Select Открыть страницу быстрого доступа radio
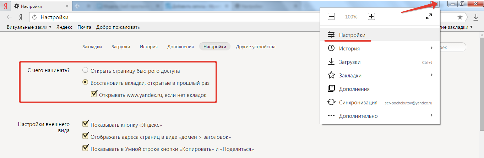The image size is (484, 158). click(x=85, y=70)
